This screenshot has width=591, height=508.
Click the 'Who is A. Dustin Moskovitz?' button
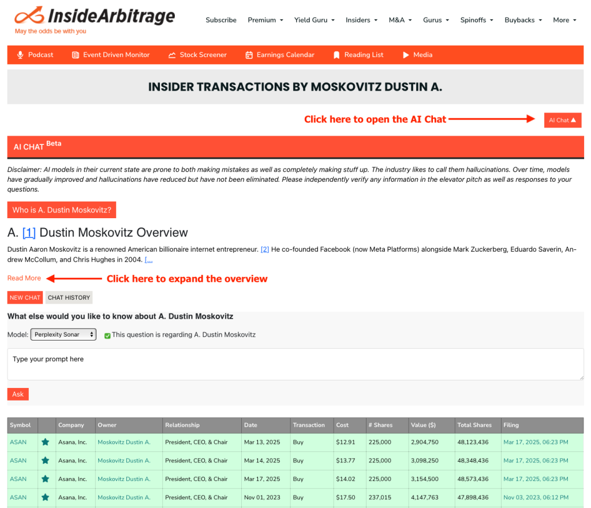pyautogui.click(x=62, y=210)
